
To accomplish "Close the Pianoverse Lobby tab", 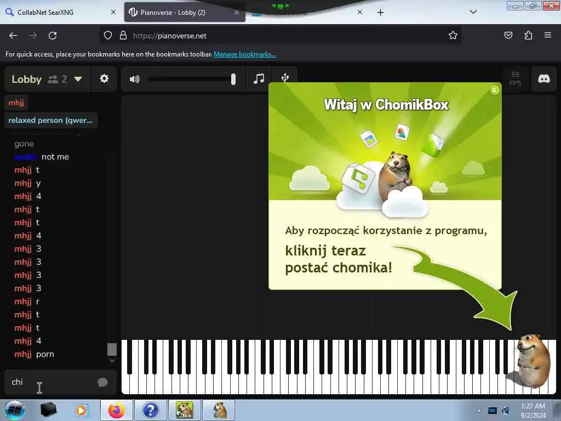I will pyautogui.click(x=237, y=12).
